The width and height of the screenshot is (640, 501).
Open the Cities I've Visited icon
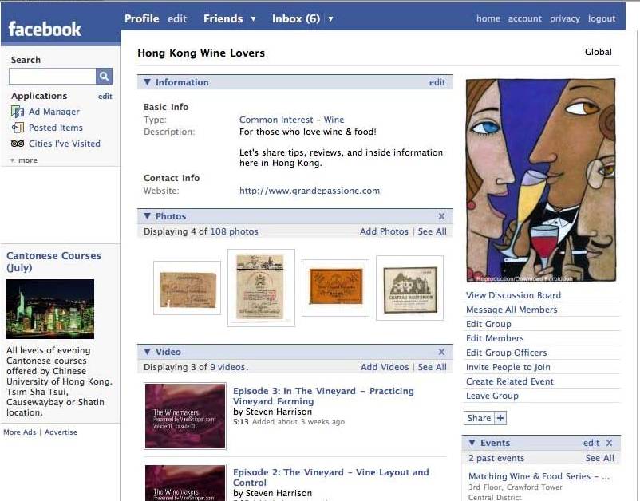click(18, 144)
